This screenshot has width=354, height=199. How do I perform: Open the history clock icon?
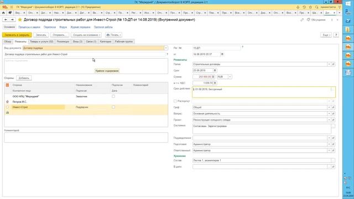[304, 7]
